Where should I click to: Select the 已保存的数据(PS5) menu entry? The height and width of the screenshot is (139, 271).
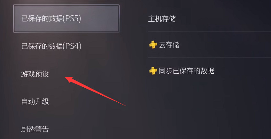66,18
